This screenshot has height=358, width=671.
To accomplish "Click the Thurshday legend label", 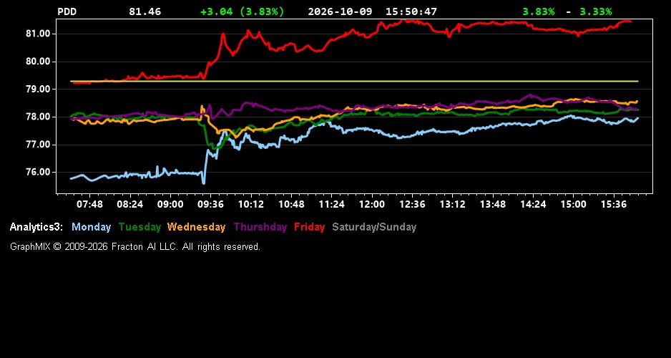I will (260, 228).
